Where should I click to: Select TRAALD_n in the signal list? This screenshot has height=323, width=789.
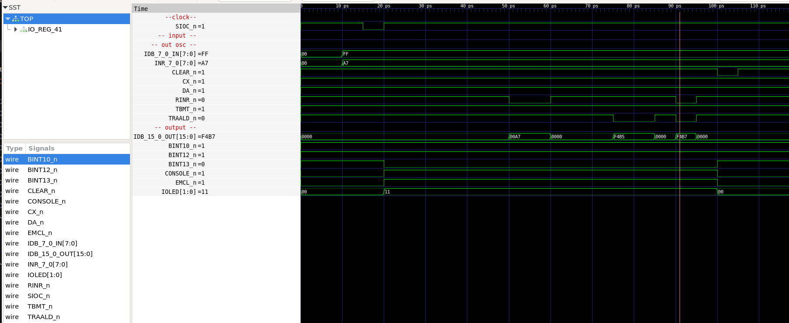coord(67,317)
